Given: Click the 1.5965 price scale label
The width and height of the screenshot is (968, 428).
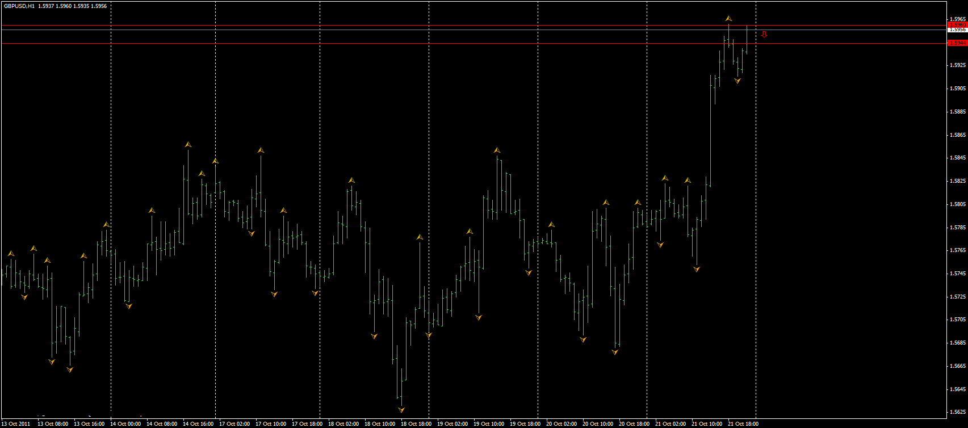Looking at the screenshot, I should pos(957,19).
